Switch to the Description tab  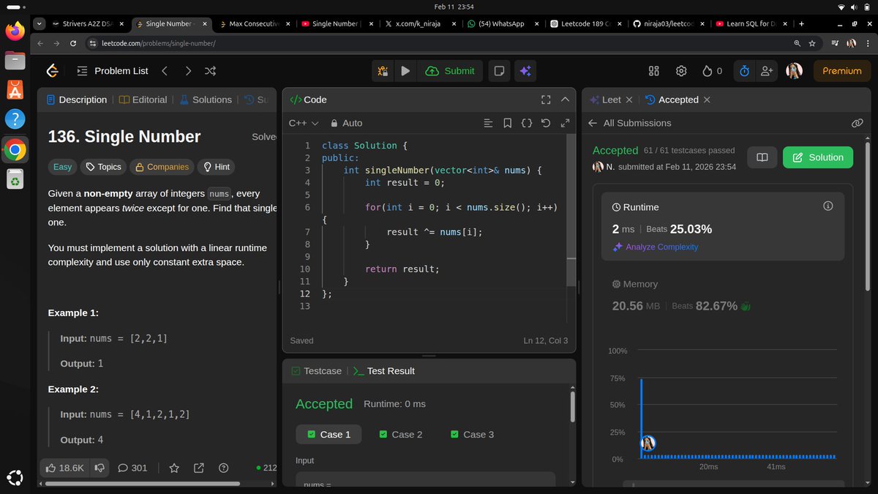[x=77, y=100]
